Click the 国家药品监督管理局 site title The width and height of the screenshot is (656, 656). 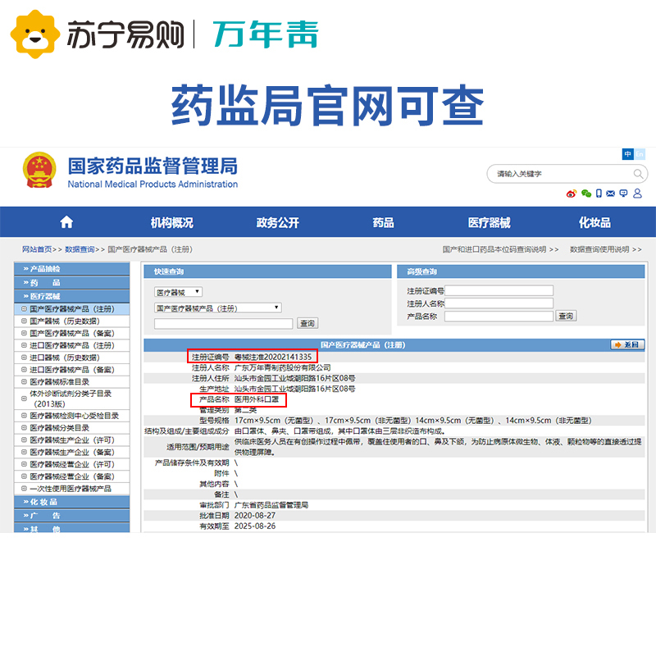(x=153, y=166)
